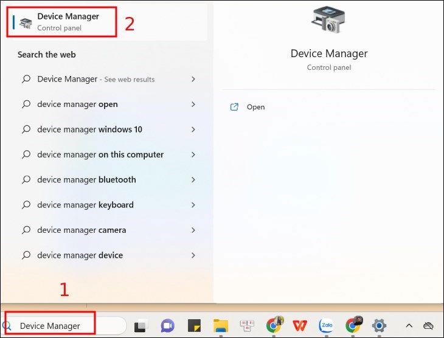444x338 pixels.
Task: Click the taskbar search magnifier icon
Action: point(6,326)
